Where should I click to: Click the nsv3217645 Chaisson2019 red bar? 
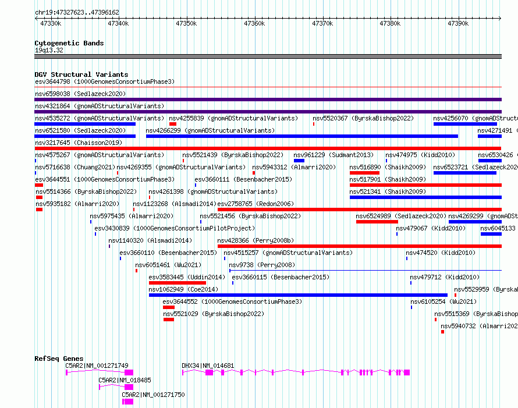(268, 148)
